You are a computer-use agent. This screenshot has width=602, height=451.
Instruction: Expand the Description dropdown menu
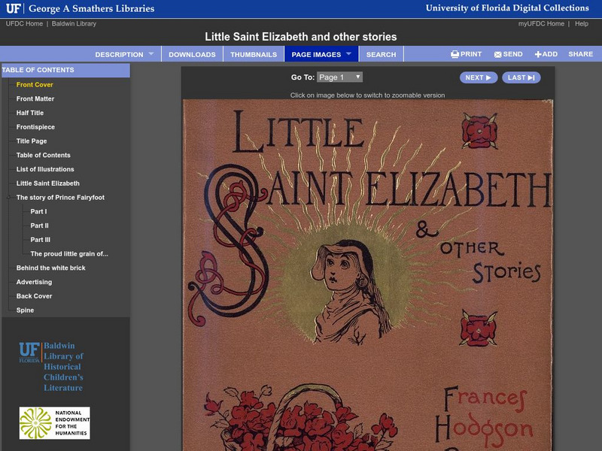pyautogui.click(x=122, y=53)
